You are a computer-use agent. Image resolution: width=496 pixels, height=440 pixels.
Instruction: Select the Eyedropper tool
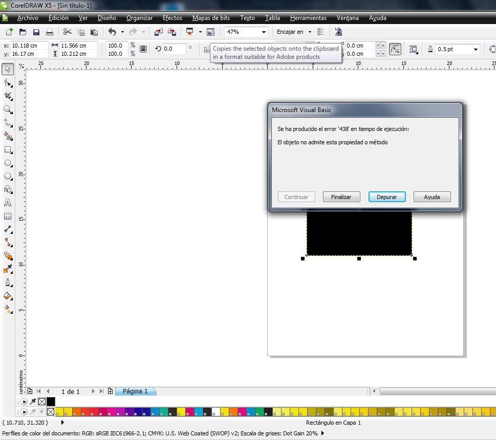[8, 269]
